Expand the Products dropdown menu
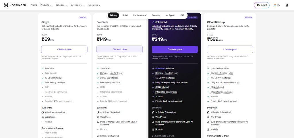This screenshot has width=294, height=138. (x=46, y=5)
